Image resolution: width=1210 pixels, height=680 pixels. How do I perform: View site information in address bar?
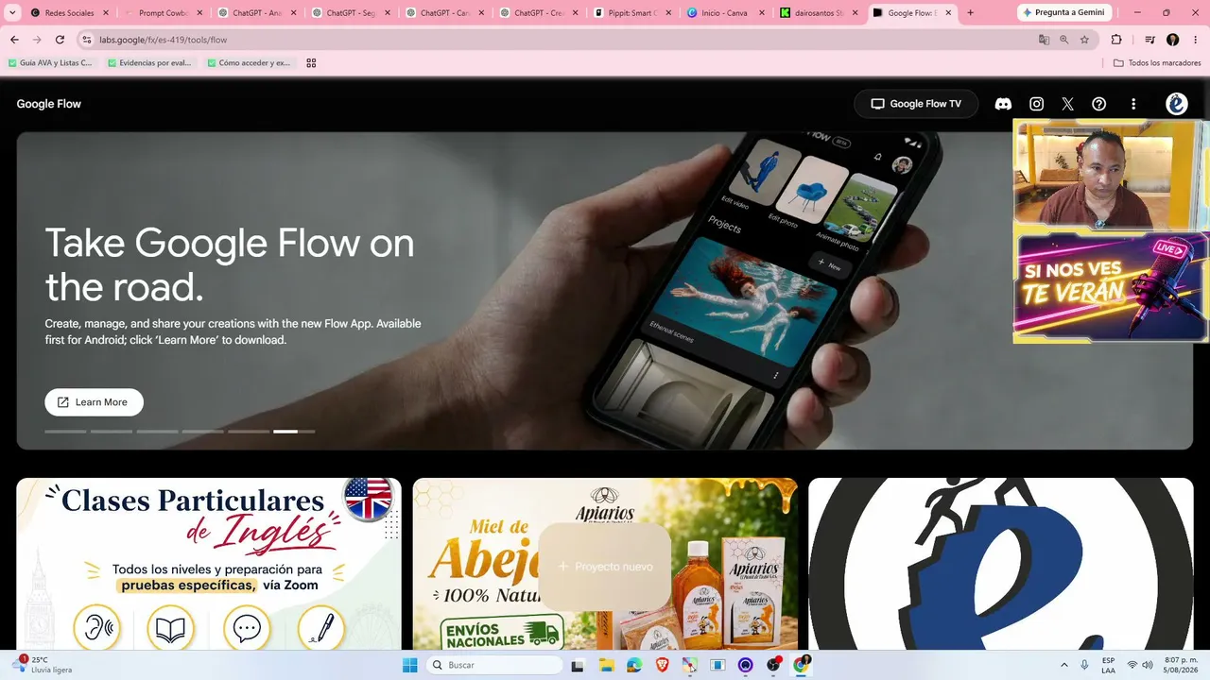tap(86, 40)
